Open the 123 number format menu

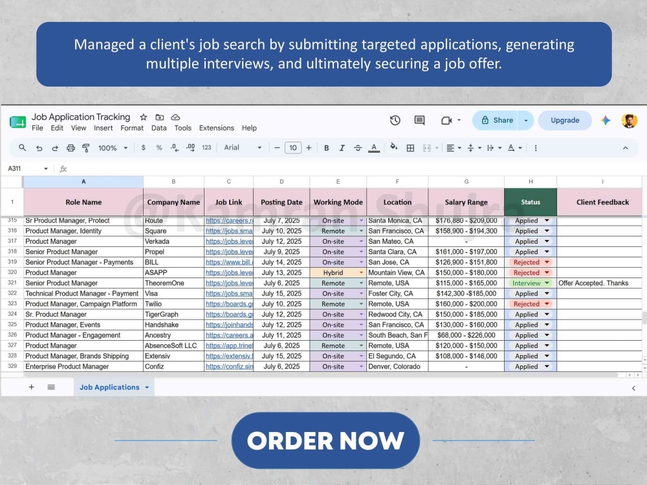coord(206,147)
